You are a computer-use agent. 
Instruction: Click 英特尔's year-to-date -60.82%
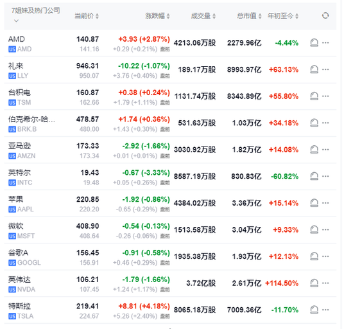coord(284,176)
